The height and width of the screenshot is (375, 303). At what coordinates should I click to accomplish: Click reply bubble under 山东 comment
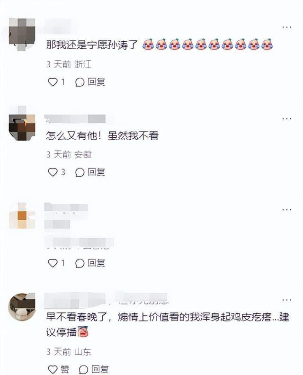point(83,369)
